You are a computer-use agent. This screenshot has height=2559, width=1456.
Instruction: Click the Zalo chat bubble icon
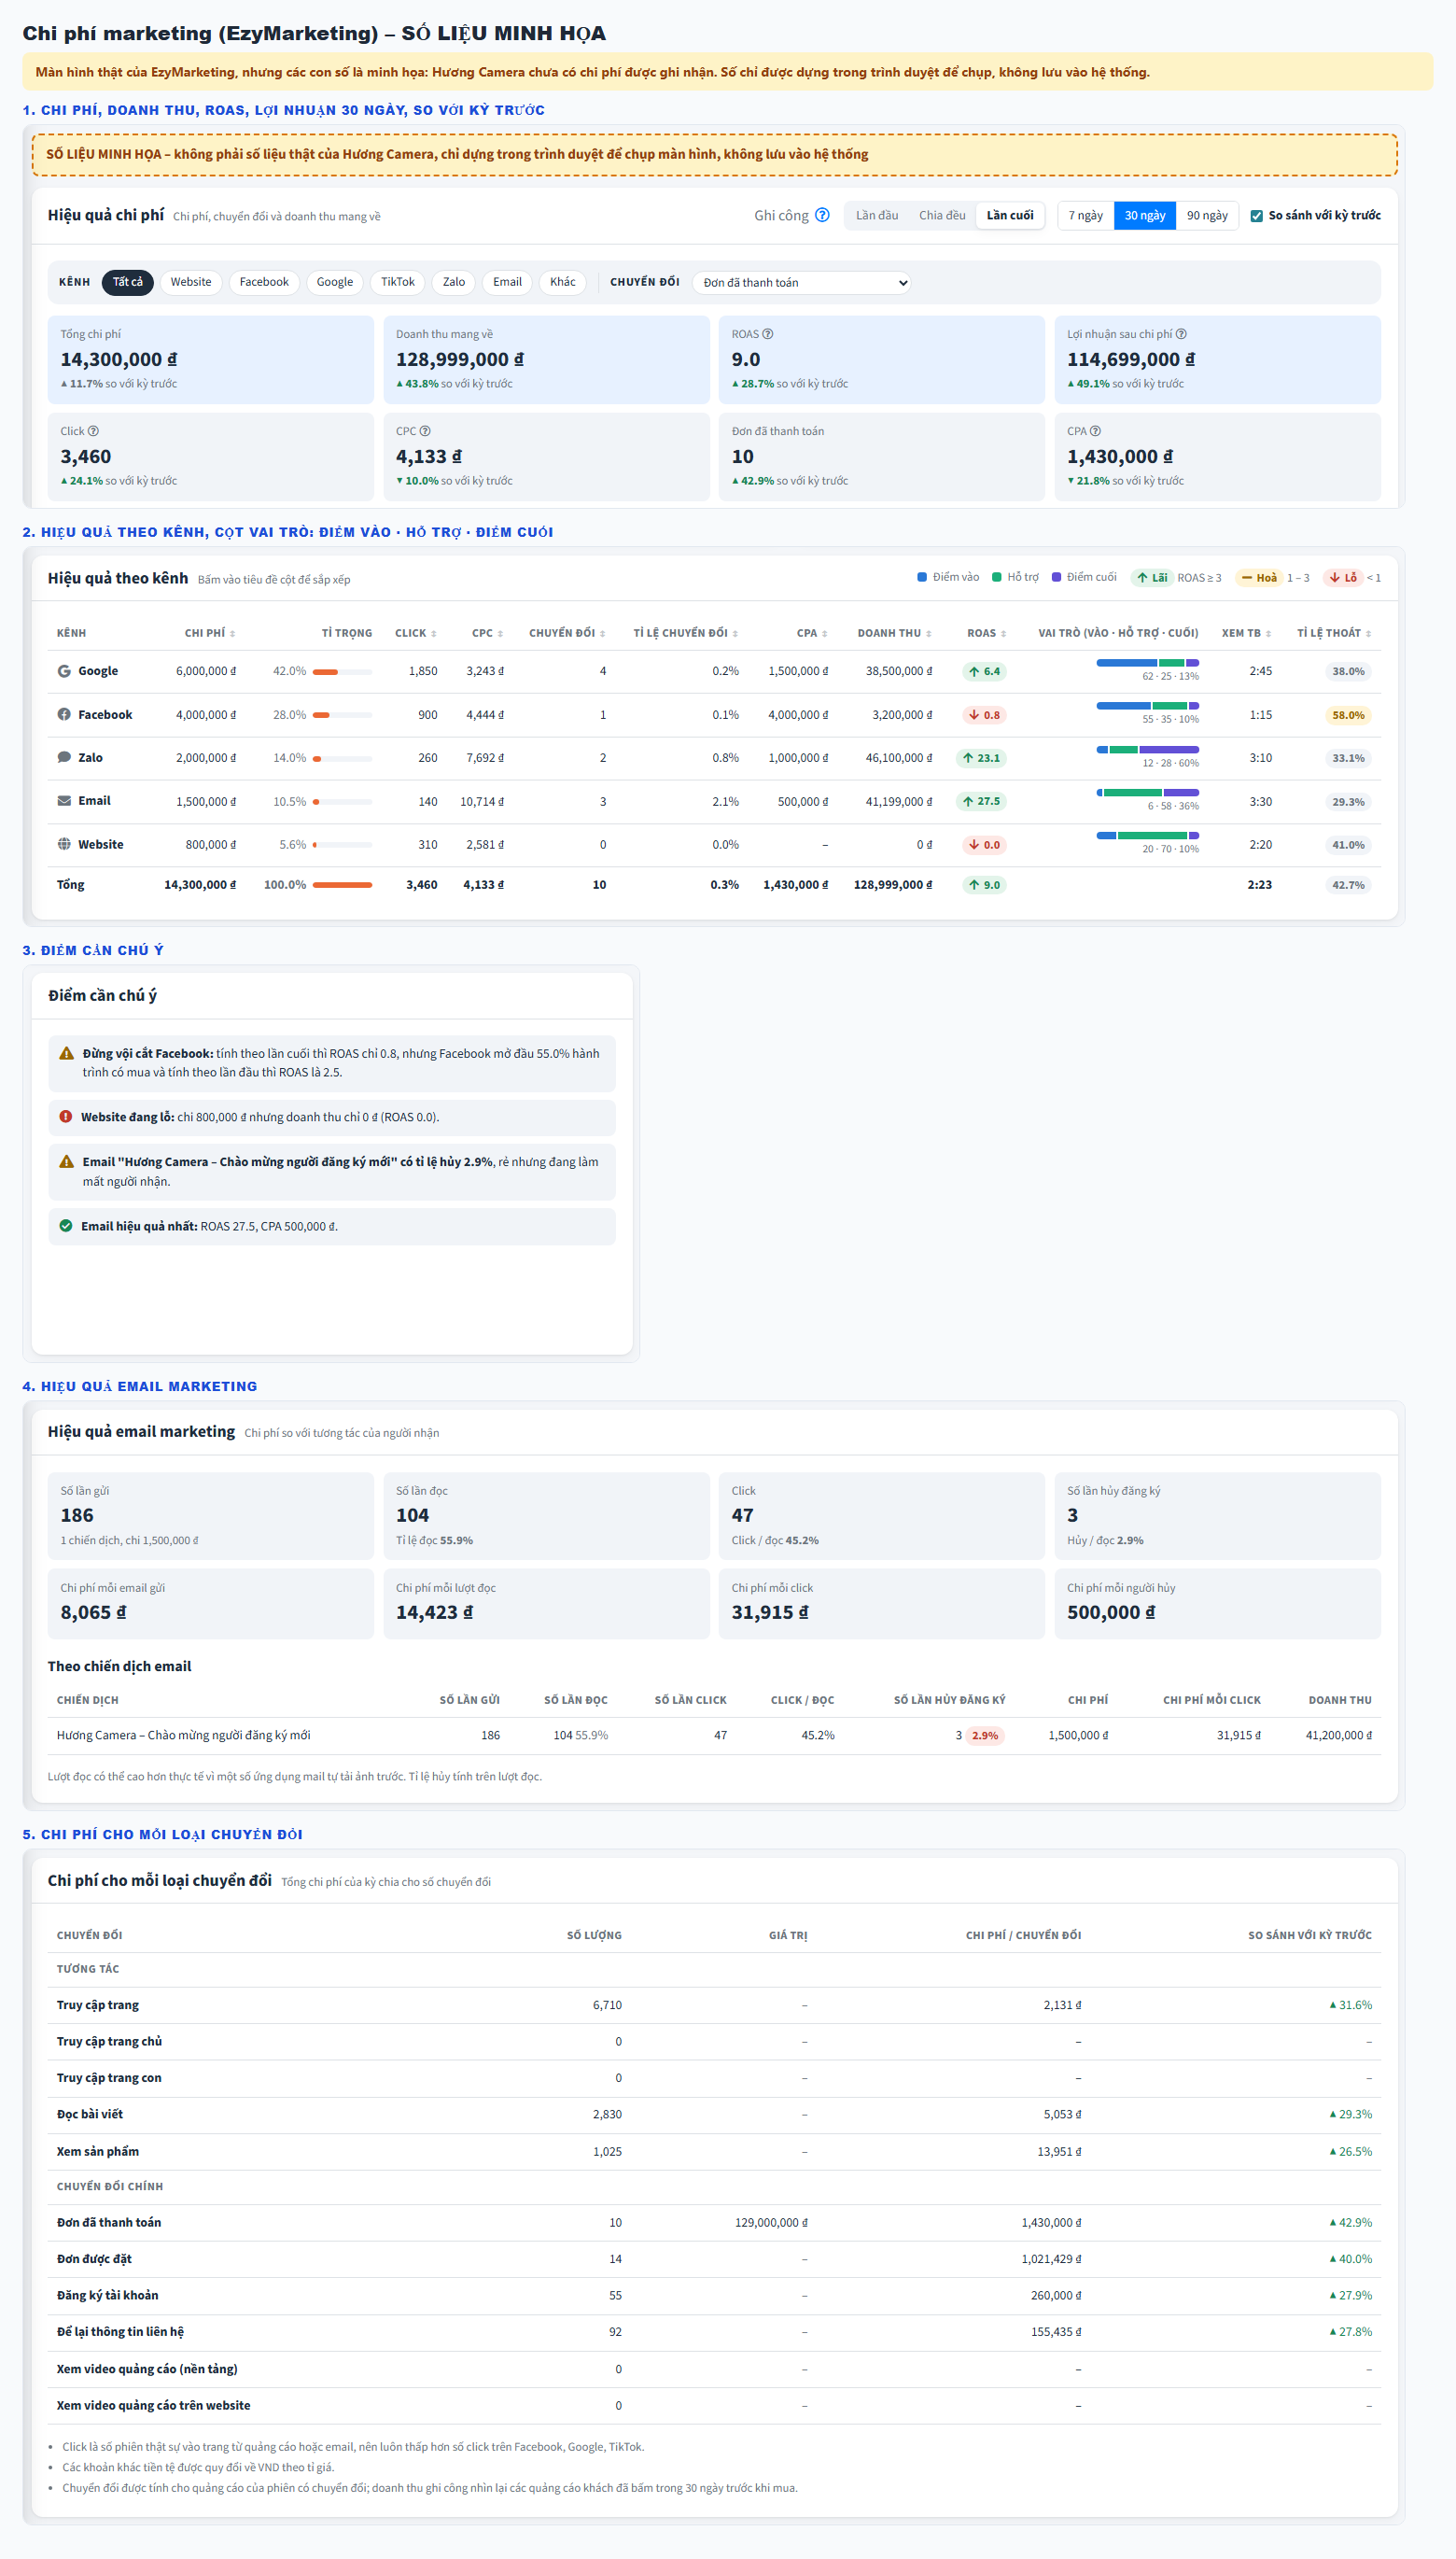[64, 757]
